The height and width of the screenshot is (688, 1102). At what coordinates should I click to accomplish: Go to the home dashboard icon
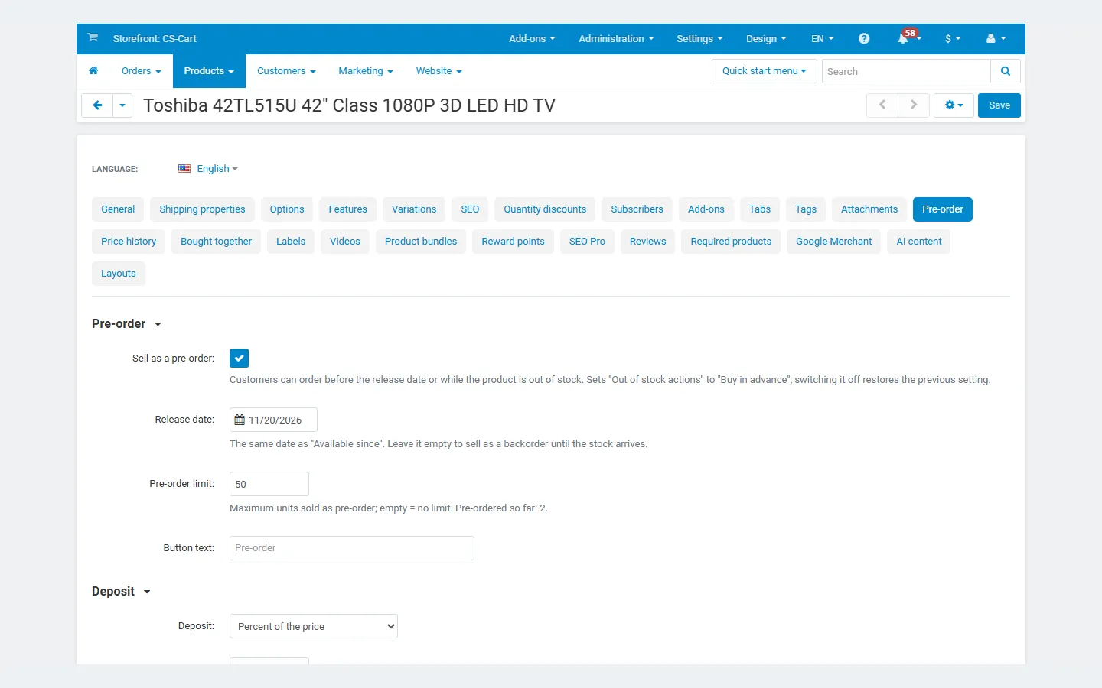point(93,71)
